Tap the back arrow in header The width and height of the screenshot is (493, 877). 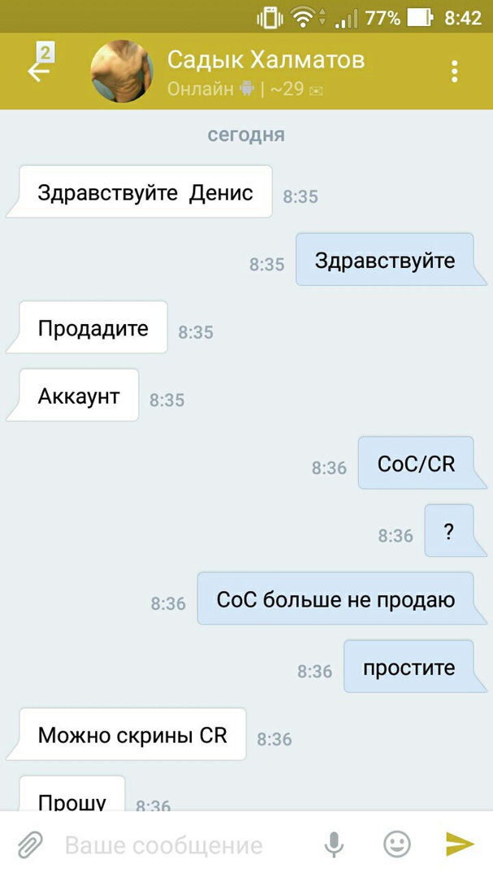(x=38, y=73)
